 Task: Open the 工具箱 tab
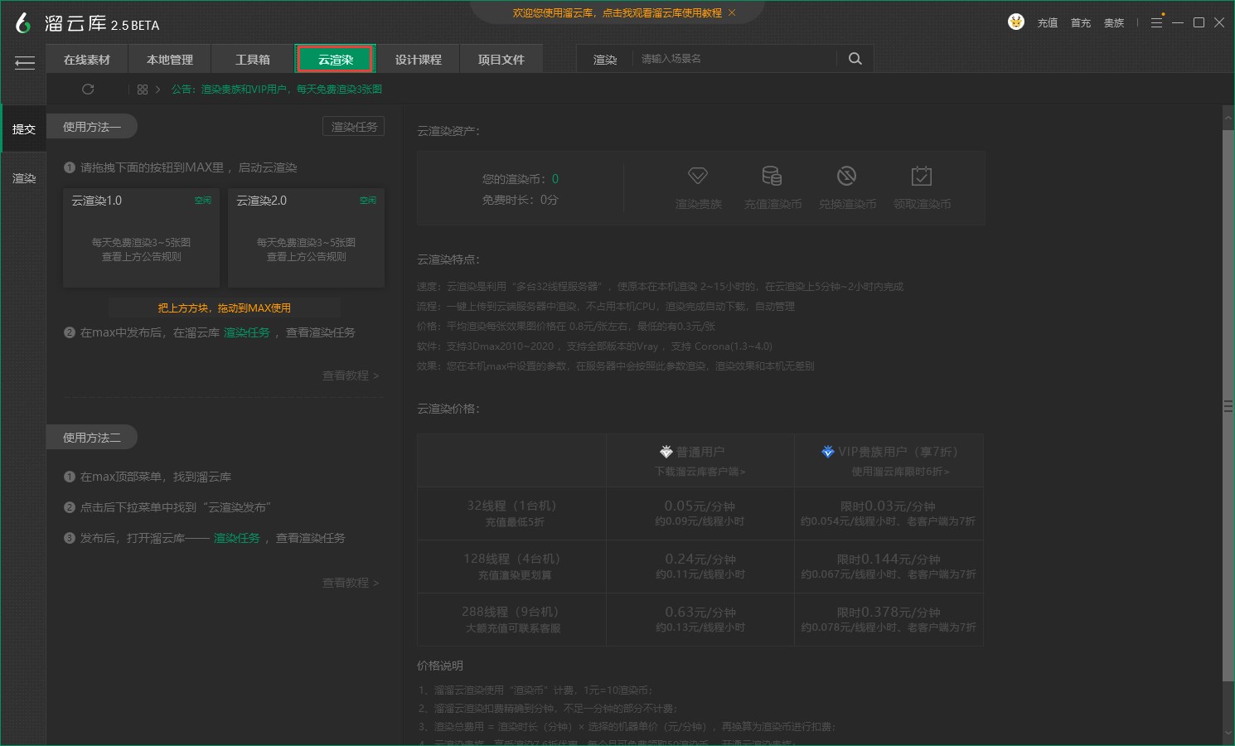pyautogui.click(x=253, y=60)
